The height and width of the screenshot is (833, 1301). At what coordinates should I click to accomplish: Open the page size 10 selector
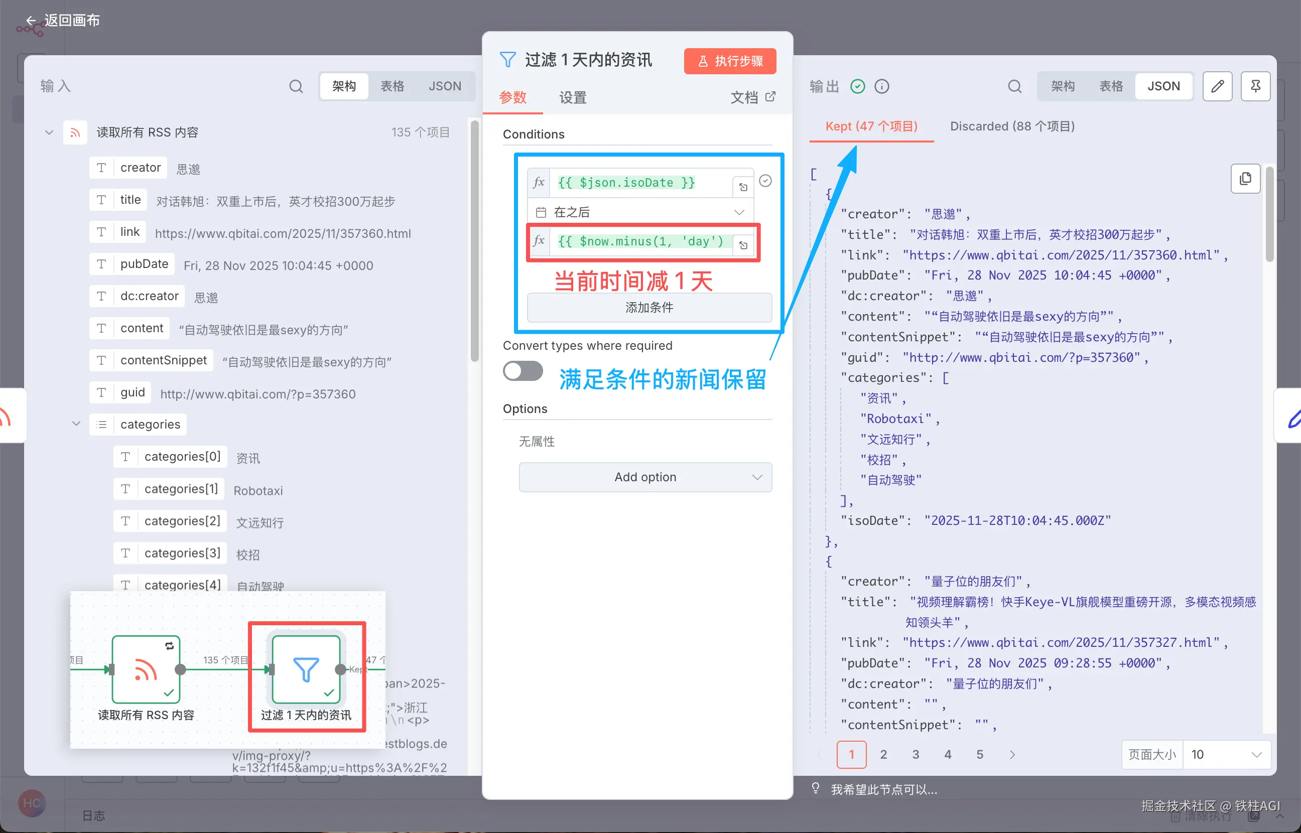pos(1226,754)
